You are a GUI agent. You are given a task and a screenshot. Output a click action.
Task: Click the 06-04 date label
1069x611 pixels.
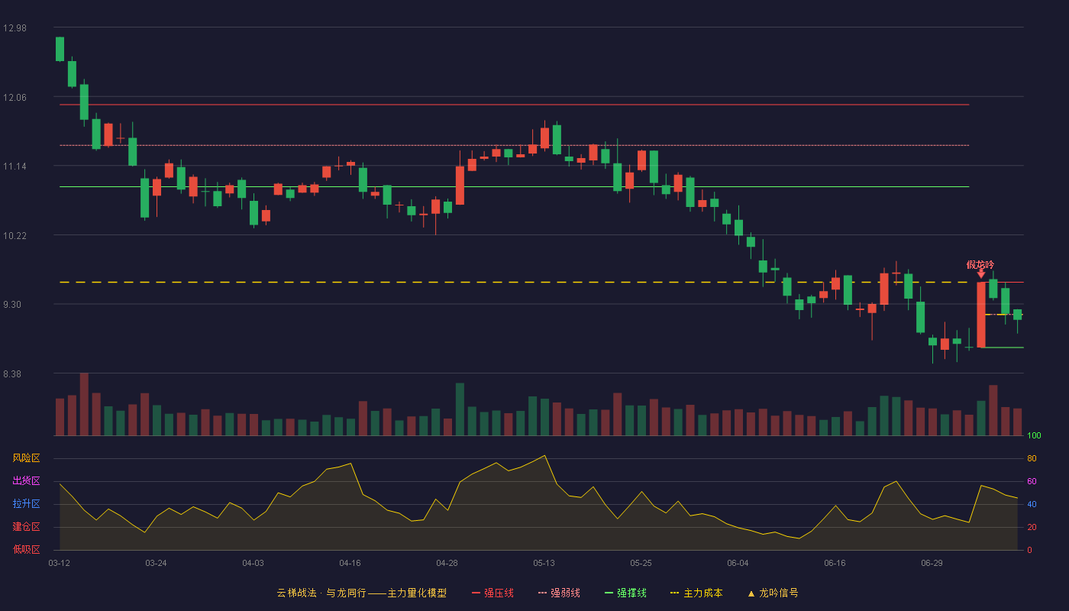pyautogui.click(x=738, y=563)
